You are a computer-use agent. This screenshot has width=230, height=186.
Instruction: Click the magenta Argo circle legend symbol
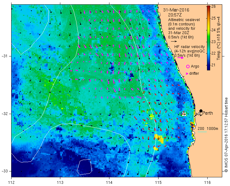coord(188,67)
